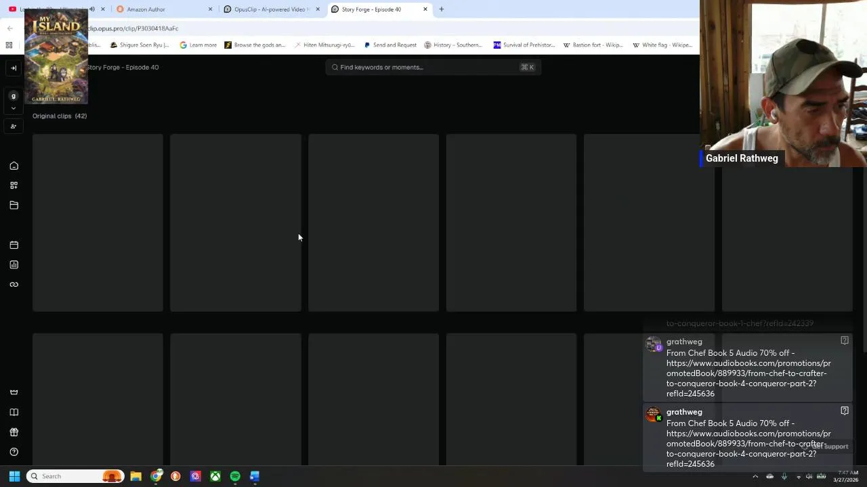Click the Twitch grathweg avatar in chat

(654, 344)
